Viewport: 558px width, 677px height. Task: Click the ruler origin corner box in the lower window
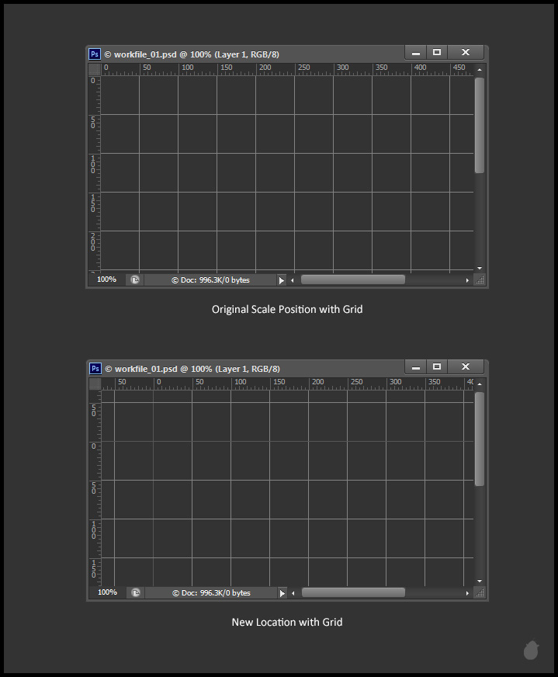click(x=95, y=384)
